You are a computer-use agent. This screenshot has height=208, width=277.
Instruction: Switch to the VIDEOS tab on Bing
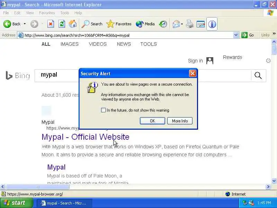click(x=98, y=44)
